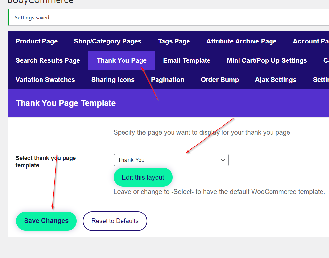Image resolution: width=329 pixels, height=258 pixels.
Task: Go to the Account Page tab
Action: click(310, 41)
